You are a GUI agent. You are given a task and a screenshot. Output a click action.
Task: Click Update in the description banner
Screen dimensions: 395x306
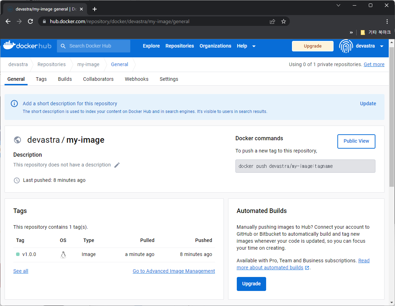[x=368, y=104]
